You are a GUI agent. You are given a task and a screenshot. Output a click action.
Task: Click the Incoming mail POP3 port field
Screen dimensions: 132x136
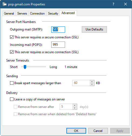coord(58,45)
